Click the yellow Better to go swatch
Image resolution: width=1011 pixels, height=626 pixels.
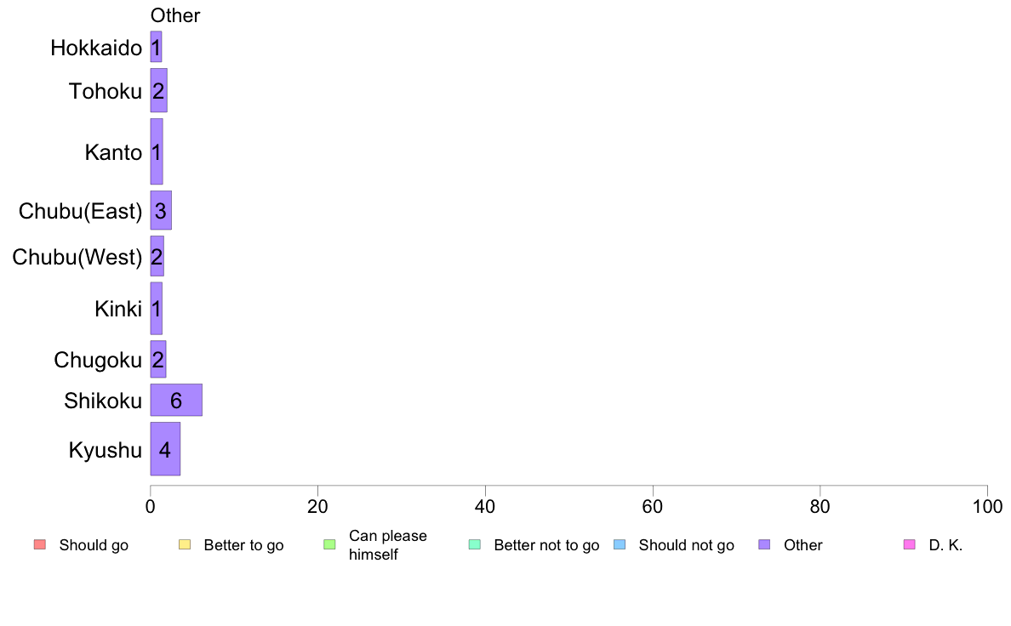pyautogui.click(x=185, y=544)
